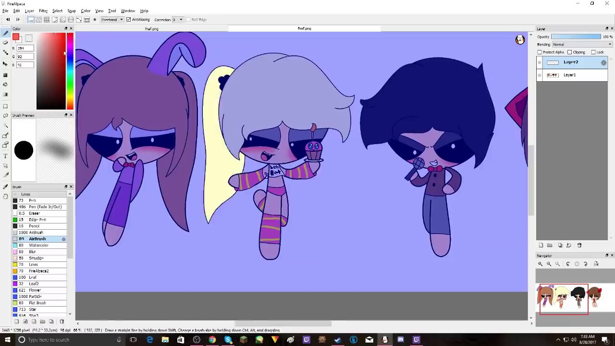Image resolution: width=615 pixels, height=346 pixels.
Task: Adjust the layer Opacity slider
Action: tap(576, 37)
